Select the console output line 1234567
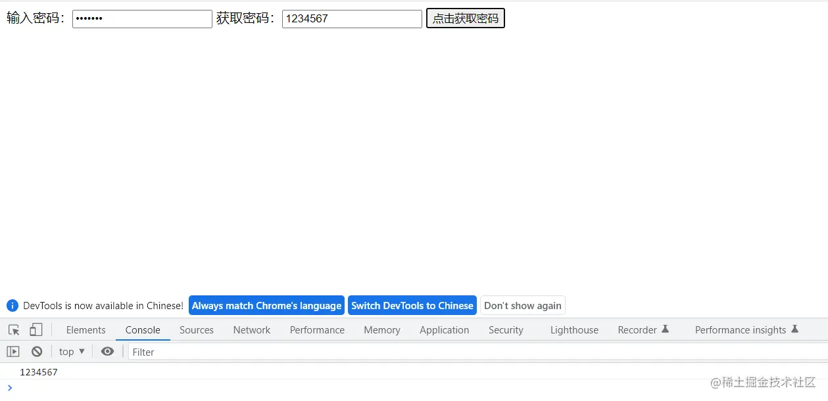 click(x=39, y=372)
